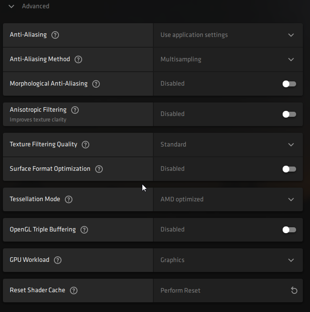This screenshot has width=310, height=312.
Task: Click Tessellation Mode question mark icon
Action: click(x=69, y=199)
